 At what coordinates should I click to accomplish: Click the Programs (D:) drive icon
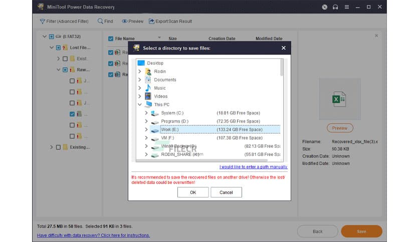point(155,122)
